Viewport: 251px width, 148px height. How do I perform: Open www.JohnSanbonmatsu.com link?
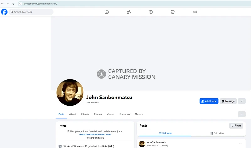pyautogui.click(x=95, y=135)
